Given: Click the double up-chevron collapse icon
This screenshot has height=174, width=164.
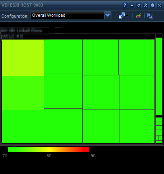Looking at the screenshot, I should [146, 5].
